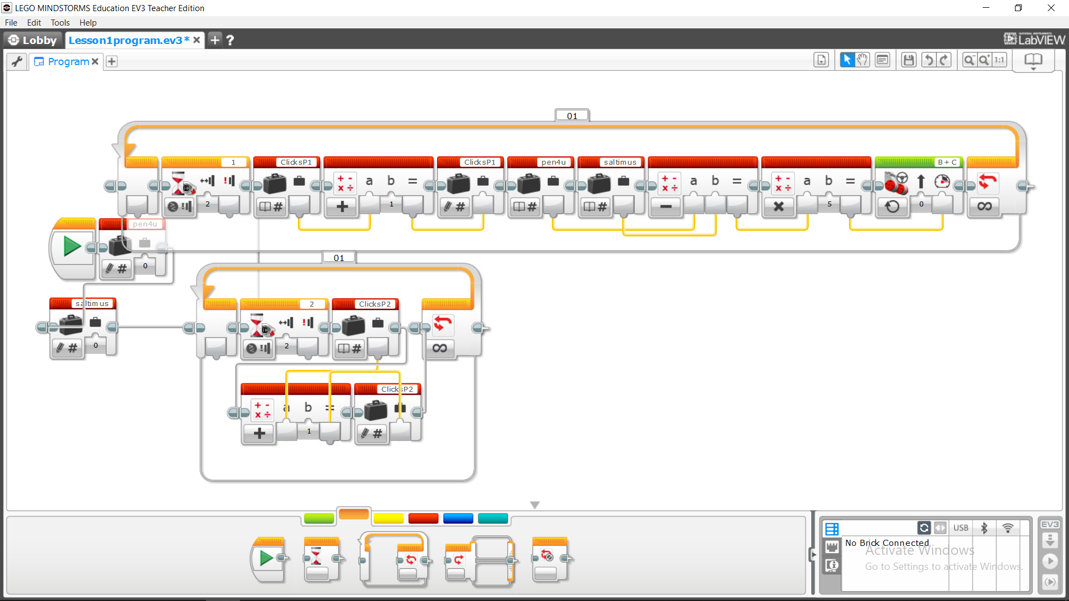Viewport: 1069px width, 601px height.
Task: Open the Program List dropdown
Action: pyautogui.click(x=821, y=60)
